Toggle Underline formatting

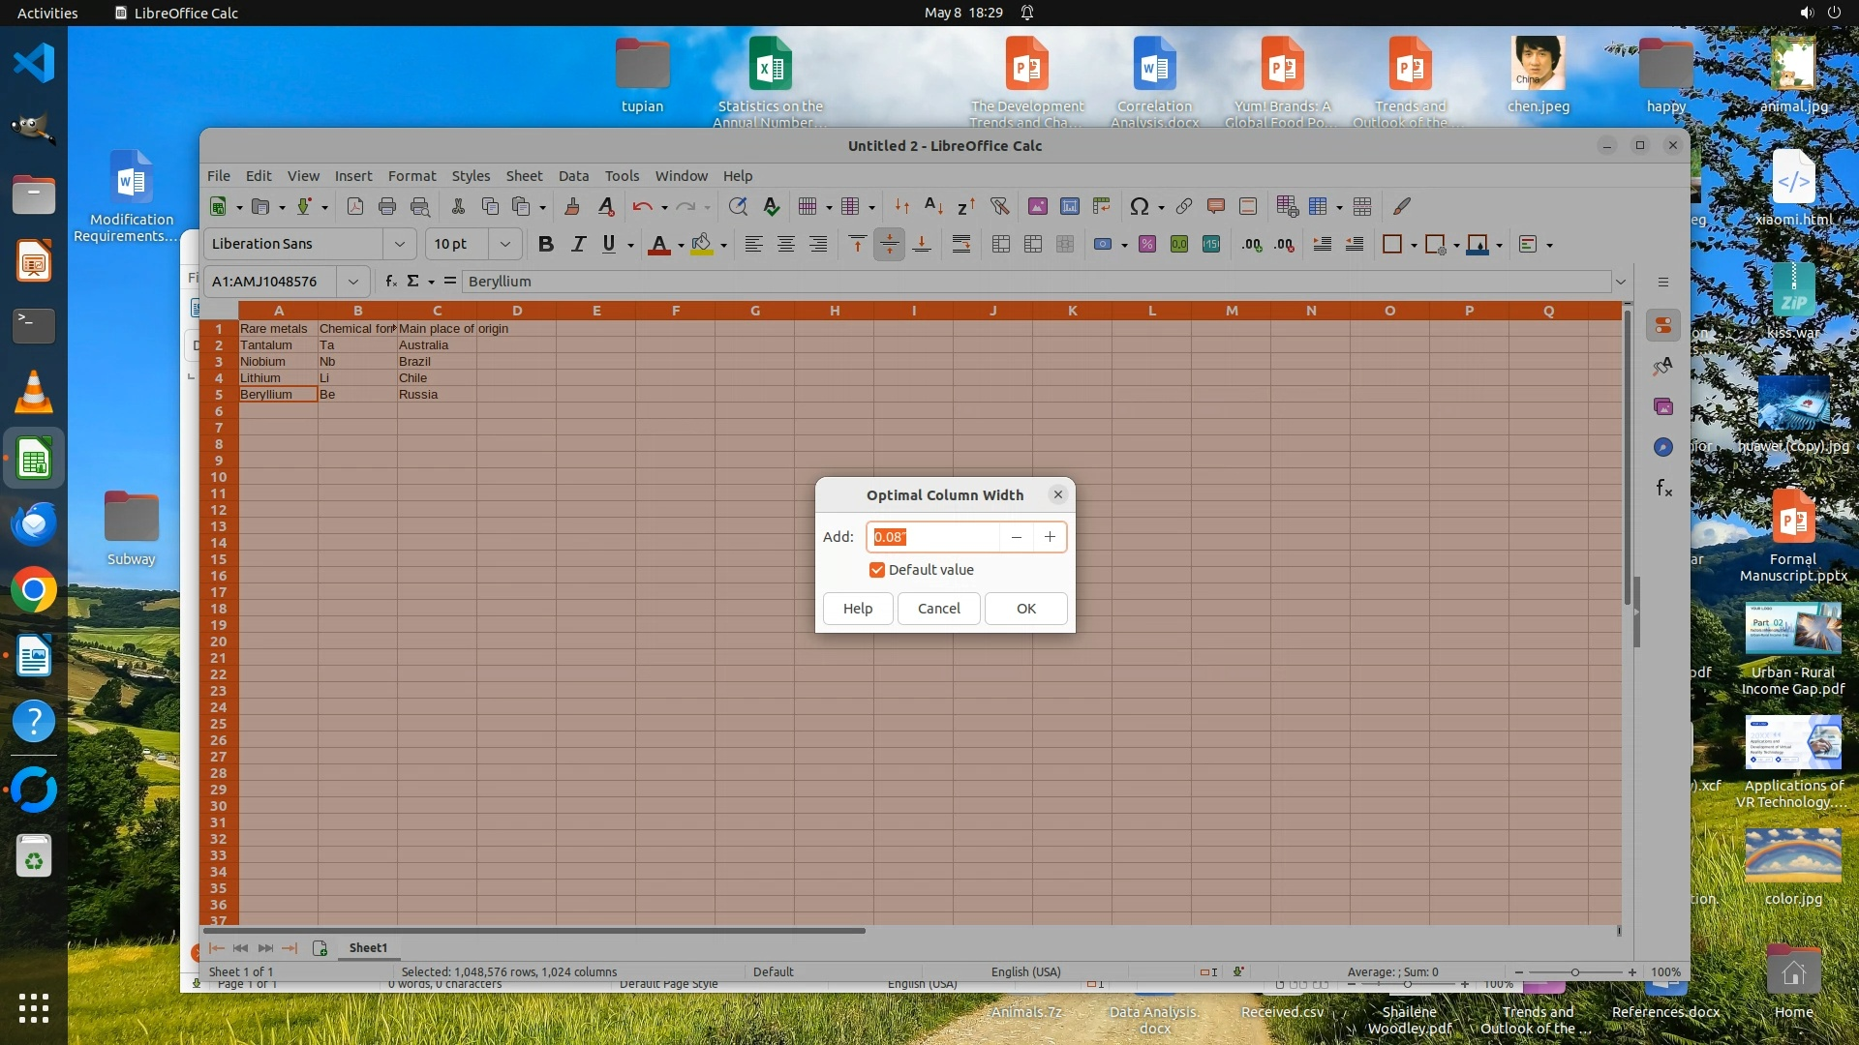pyautogui.click(x=609, y=245)
